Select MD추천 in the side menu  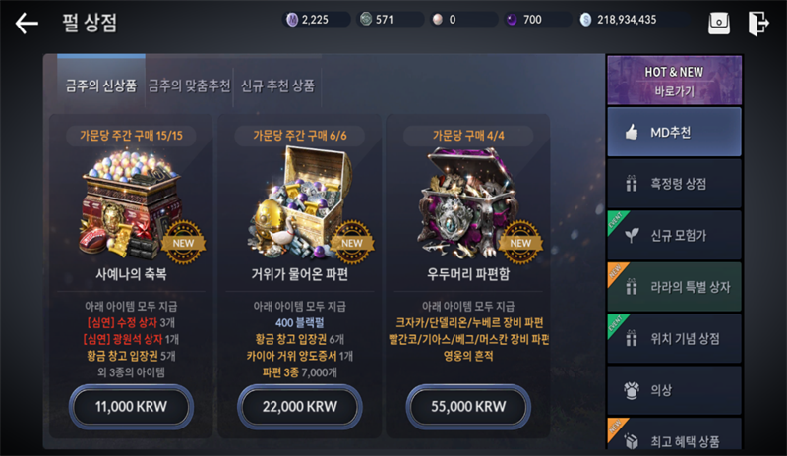tap(674, 132)
